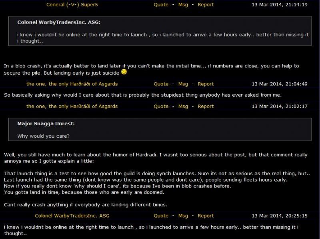Open General (-V-) Super5 profile link
320x239 pixels.
(72, 5)
